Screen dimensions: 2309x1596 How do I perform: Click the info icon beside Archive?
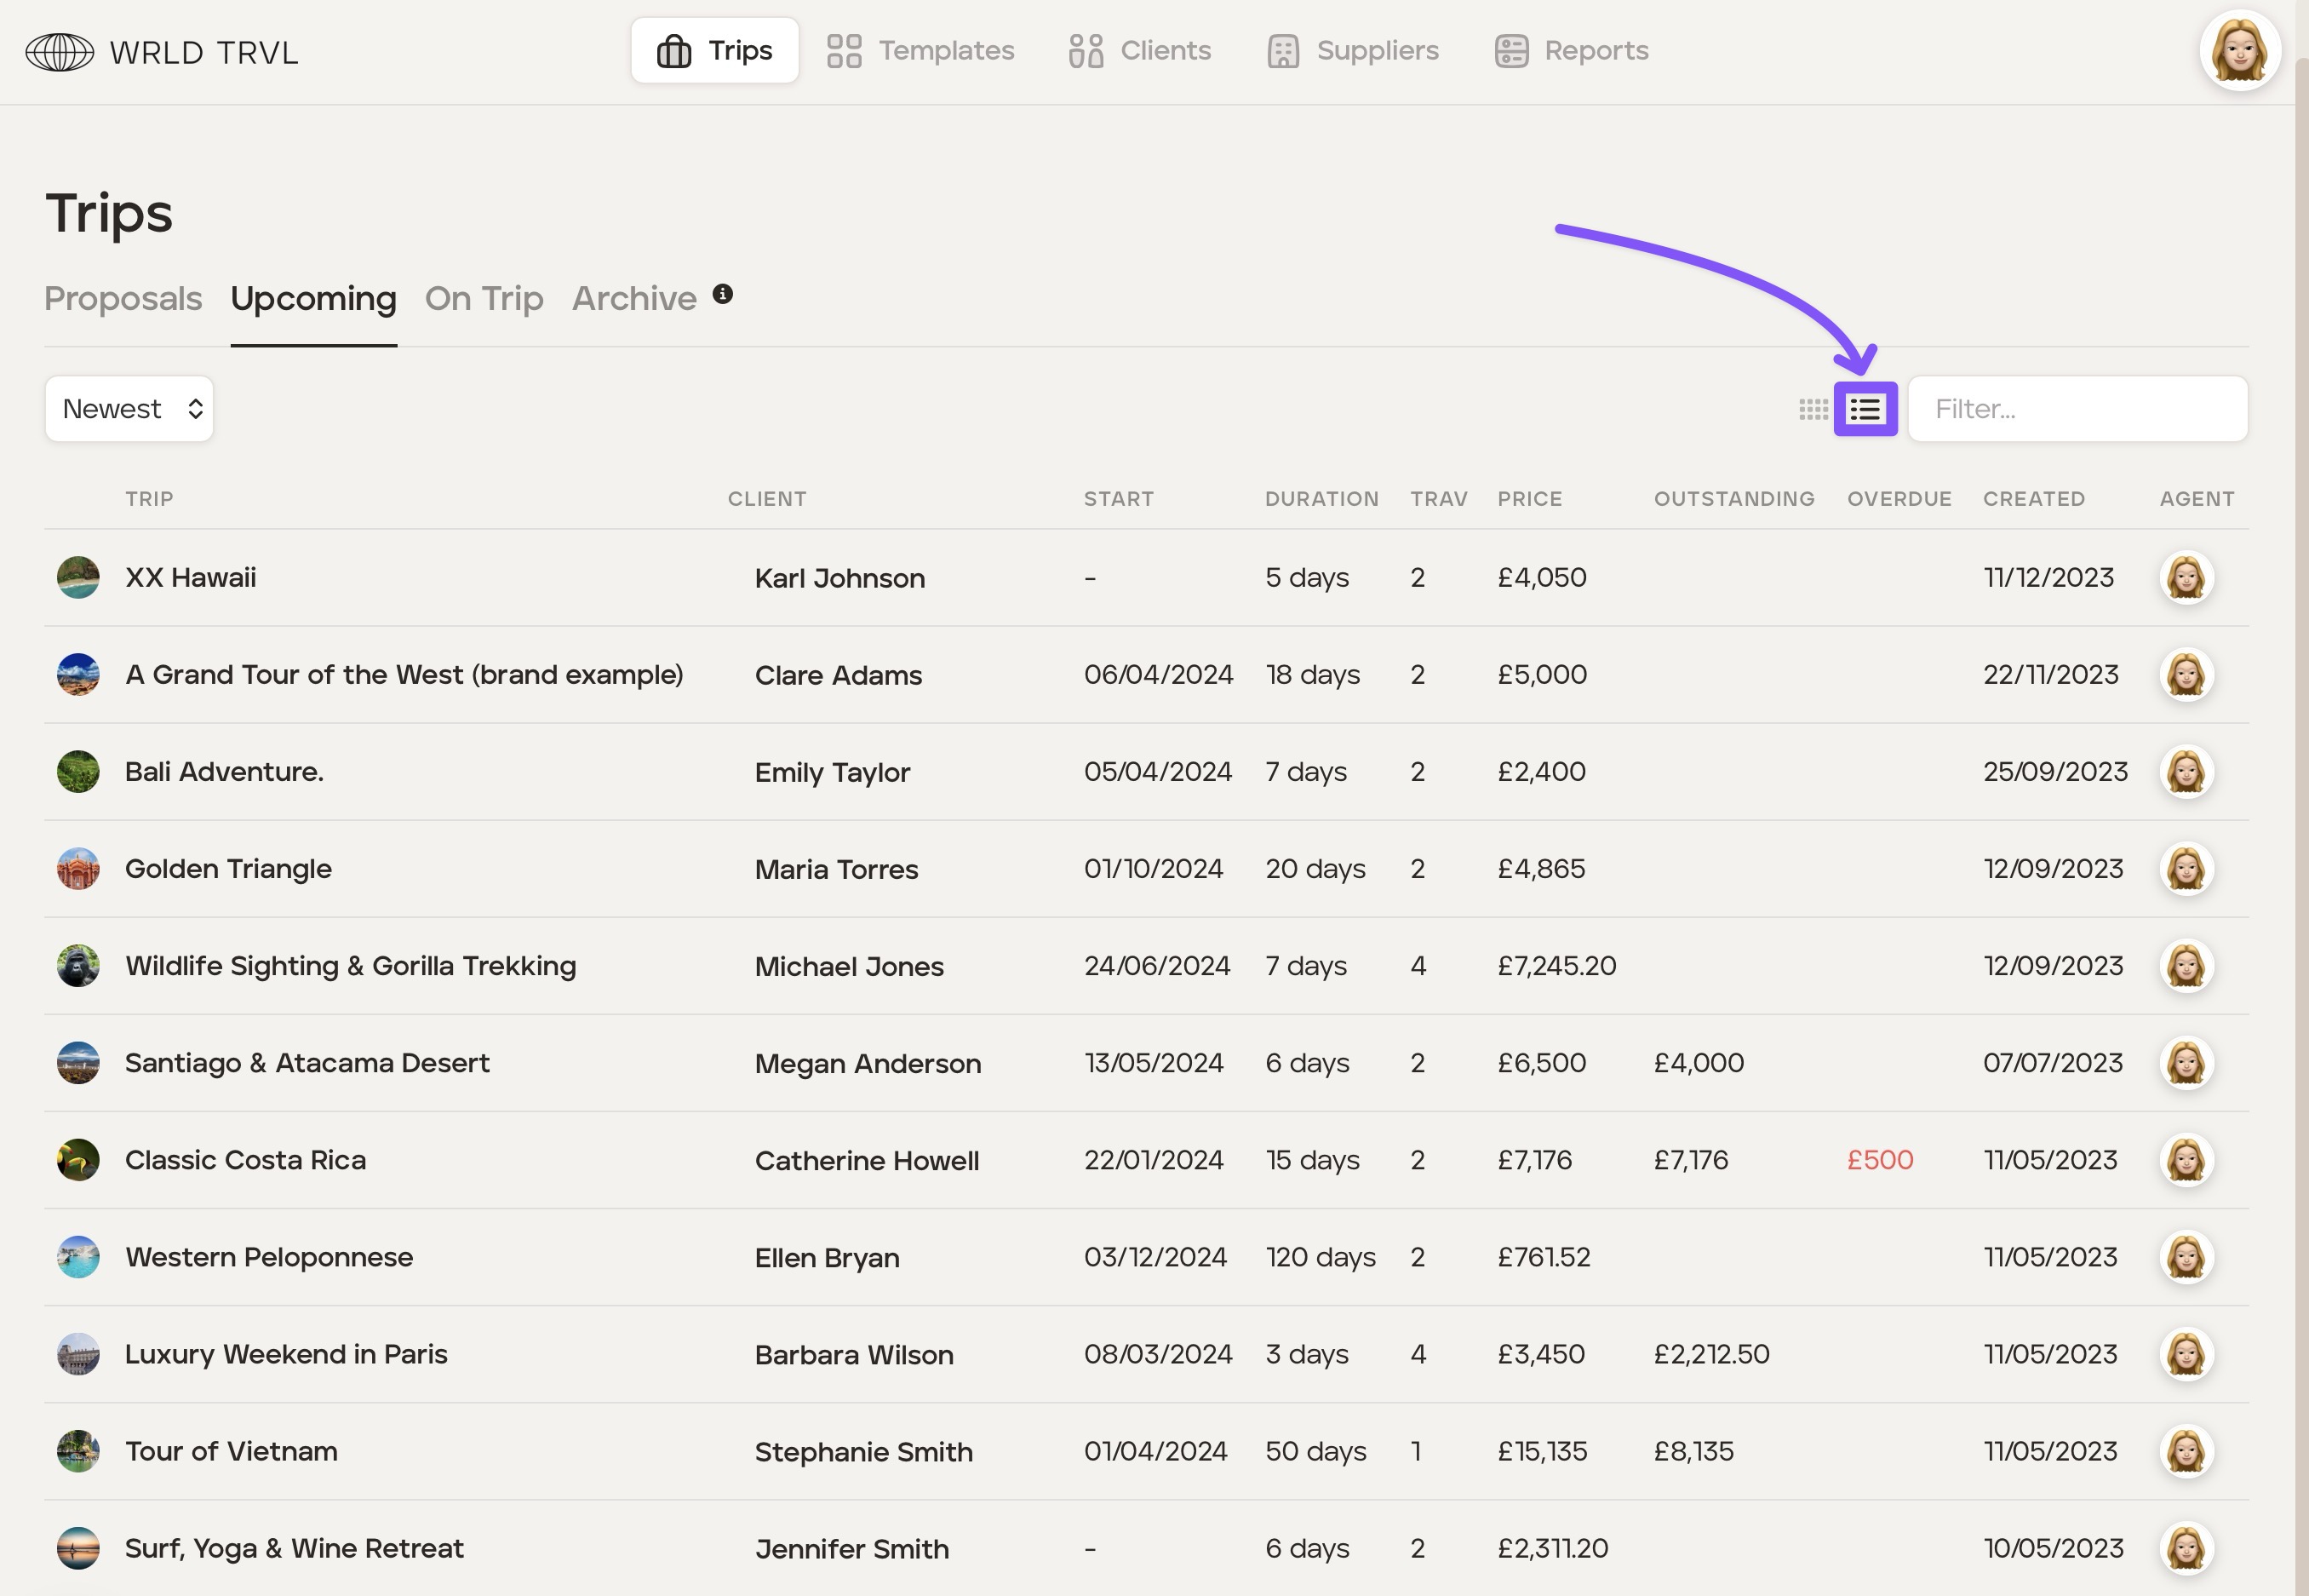click(x=723, y=294)
